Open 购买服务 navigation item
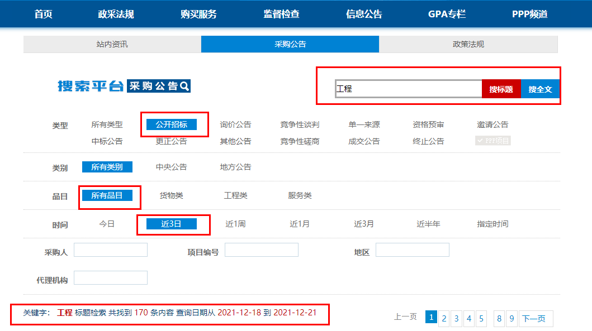The image size is (592, 331). [198, 15]
